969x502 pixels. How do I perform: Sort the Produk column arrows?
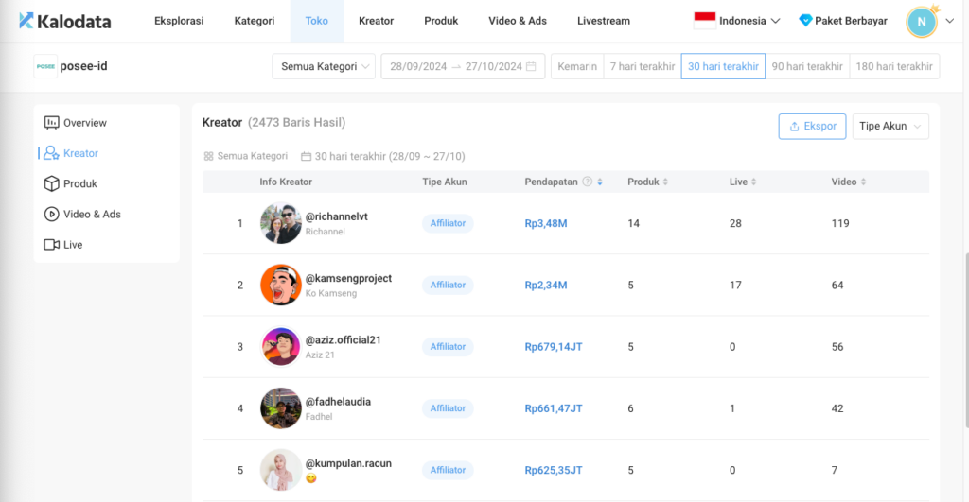(665, 182)
